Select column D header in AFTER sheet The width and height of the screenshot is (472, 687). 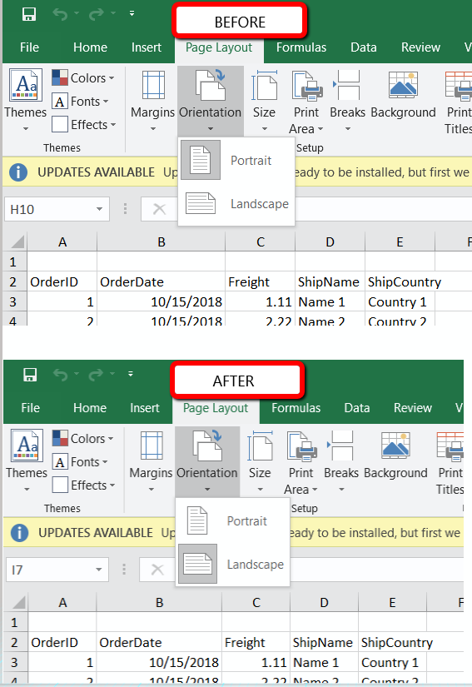(x=324, y=602)
